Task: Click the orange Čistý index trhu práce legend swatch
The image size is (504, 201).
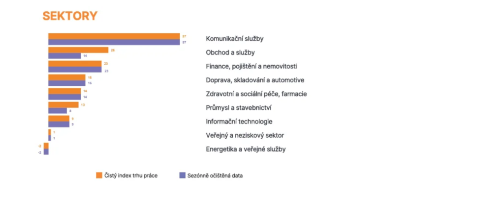Action: pyautogui.click(x=99, y=176)
